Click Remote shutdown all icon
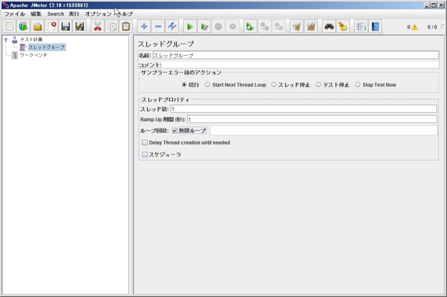Screen dimensions: 447x297 tap(278, 26)
